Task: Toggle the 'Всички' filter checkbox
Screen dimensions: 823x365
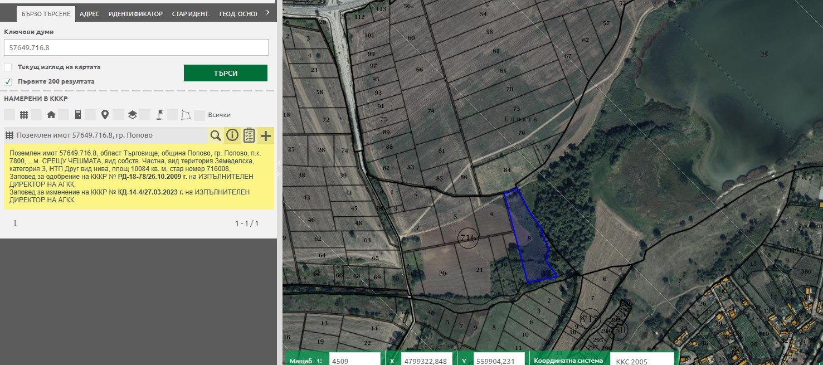Action: (x=199, y=115)
